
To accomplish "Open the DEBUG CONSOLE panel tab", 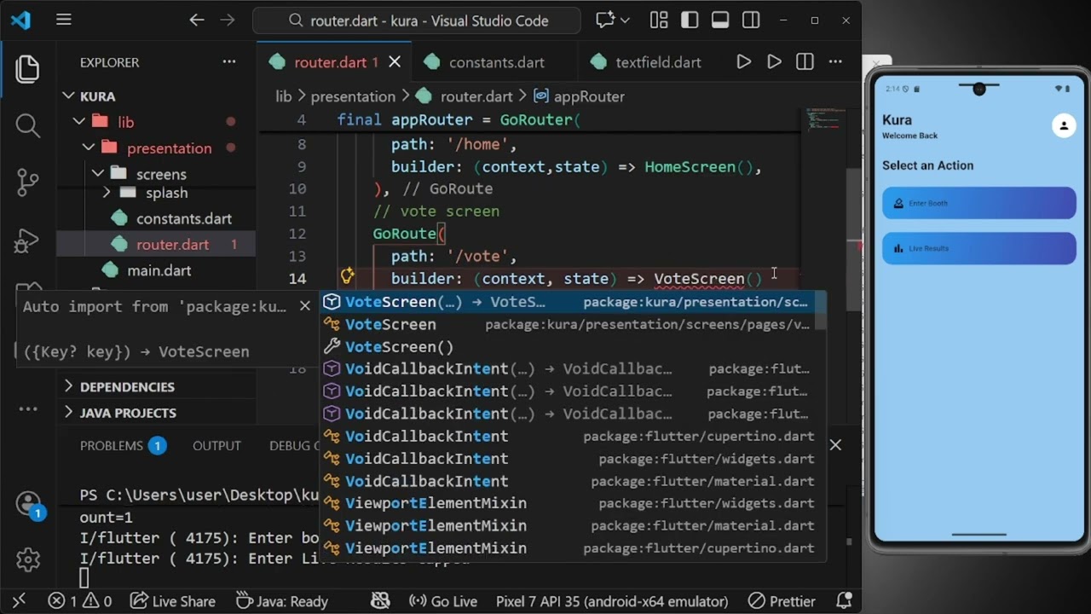I will [x=294, y=445].
